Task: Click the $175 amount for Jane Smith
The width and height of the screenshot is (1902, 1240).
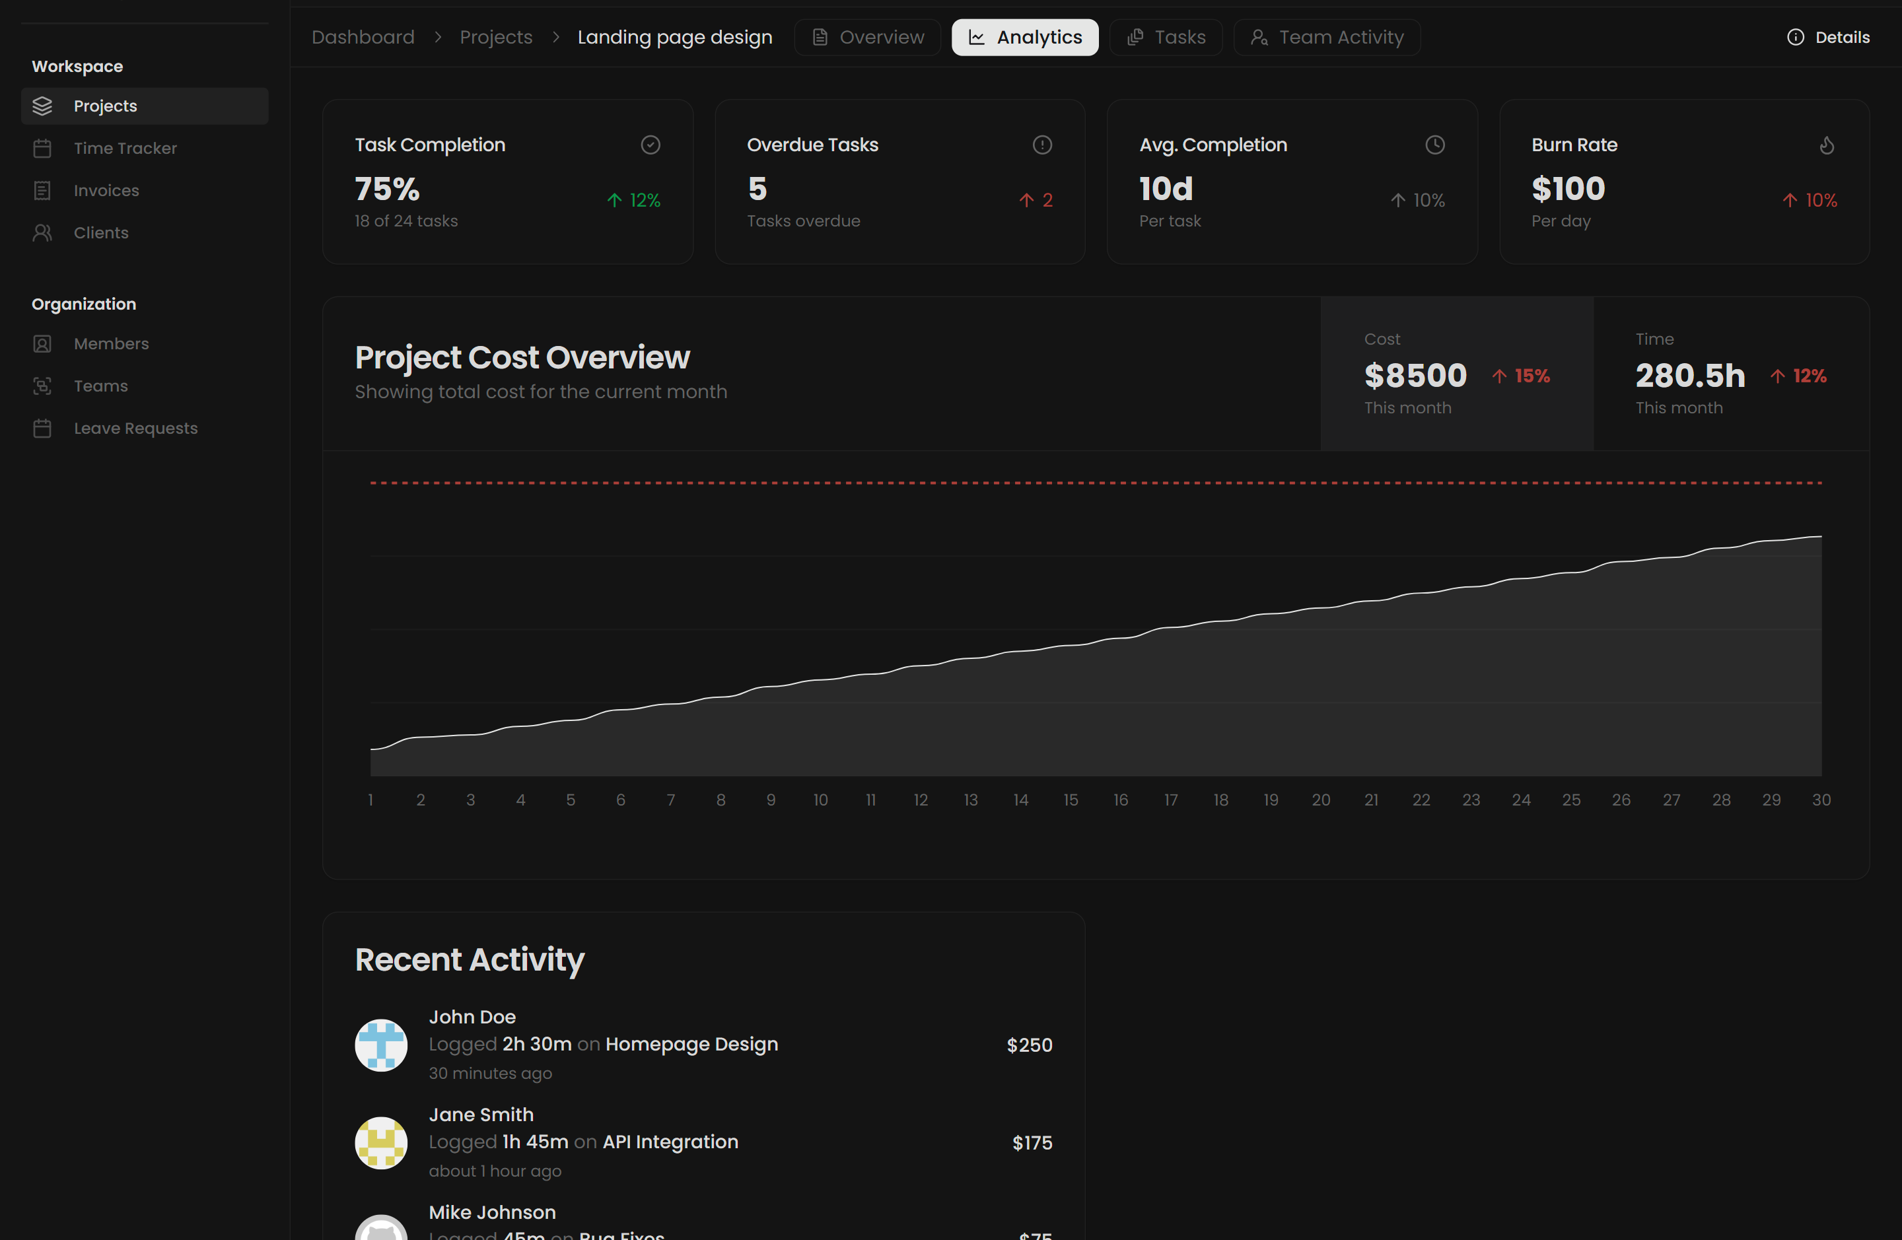Action: click(1032, 1142)
